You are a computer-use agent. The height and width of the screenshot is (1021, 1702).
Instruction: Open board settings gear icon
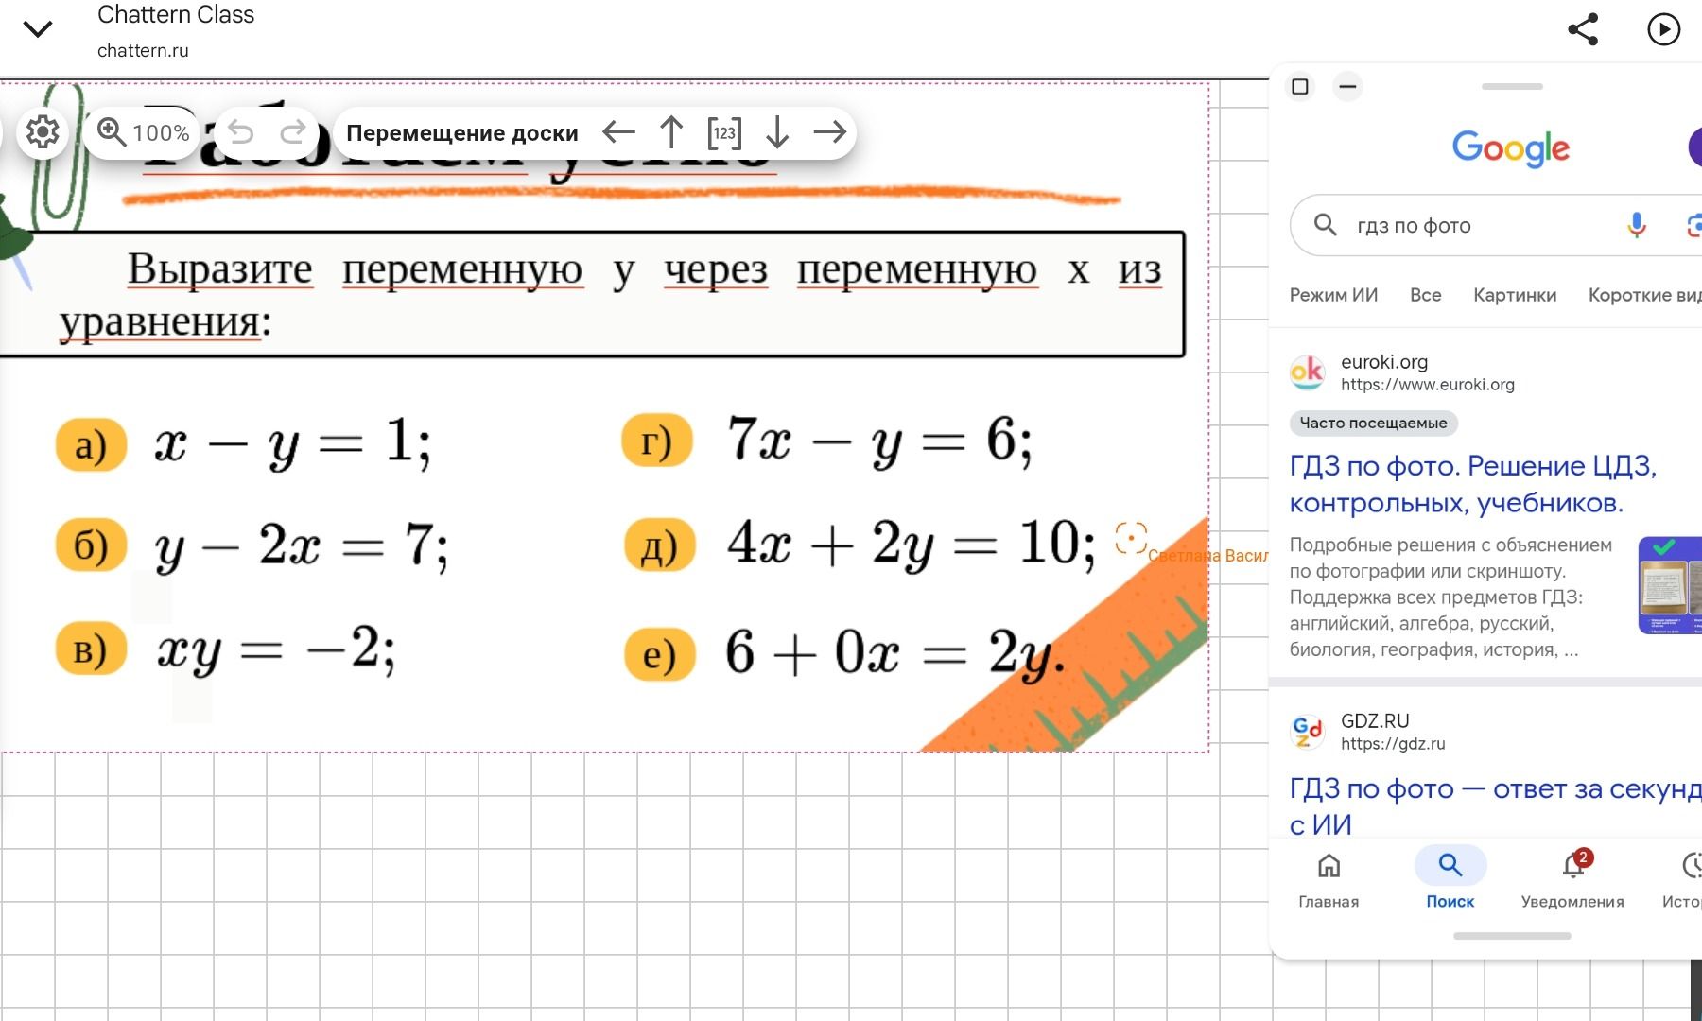(43, 132)
